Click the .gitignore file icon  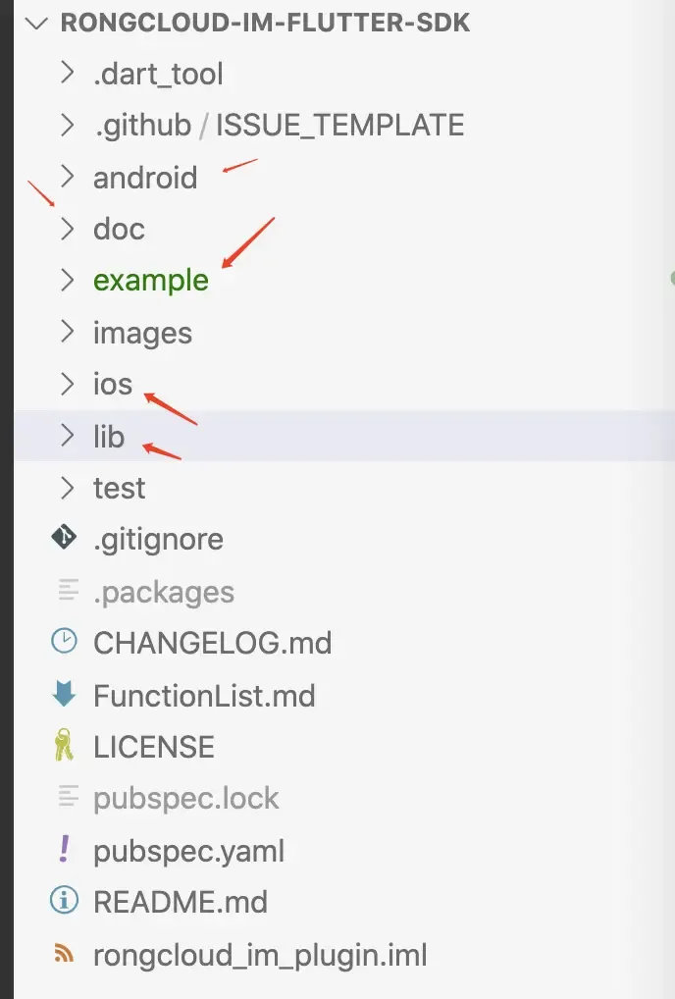(x=64, y=539)
